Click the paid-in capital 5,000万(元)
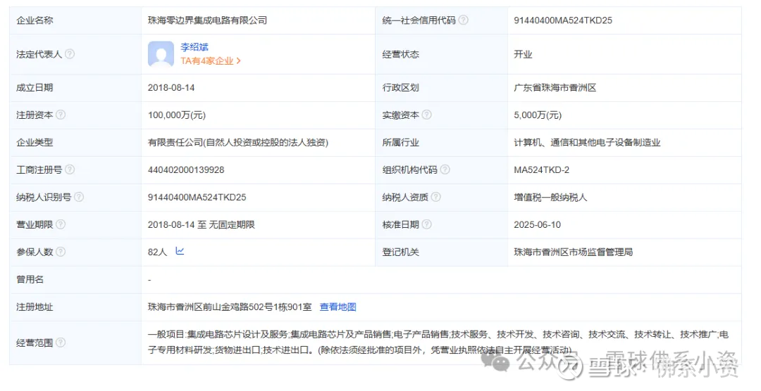 point(538,115)
